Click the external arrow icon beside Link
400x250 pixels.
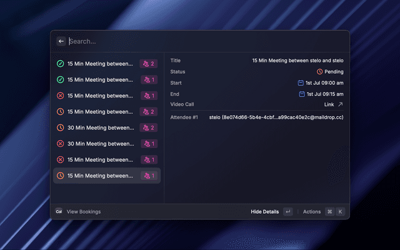pyautogui.click(x=341, y=105)
